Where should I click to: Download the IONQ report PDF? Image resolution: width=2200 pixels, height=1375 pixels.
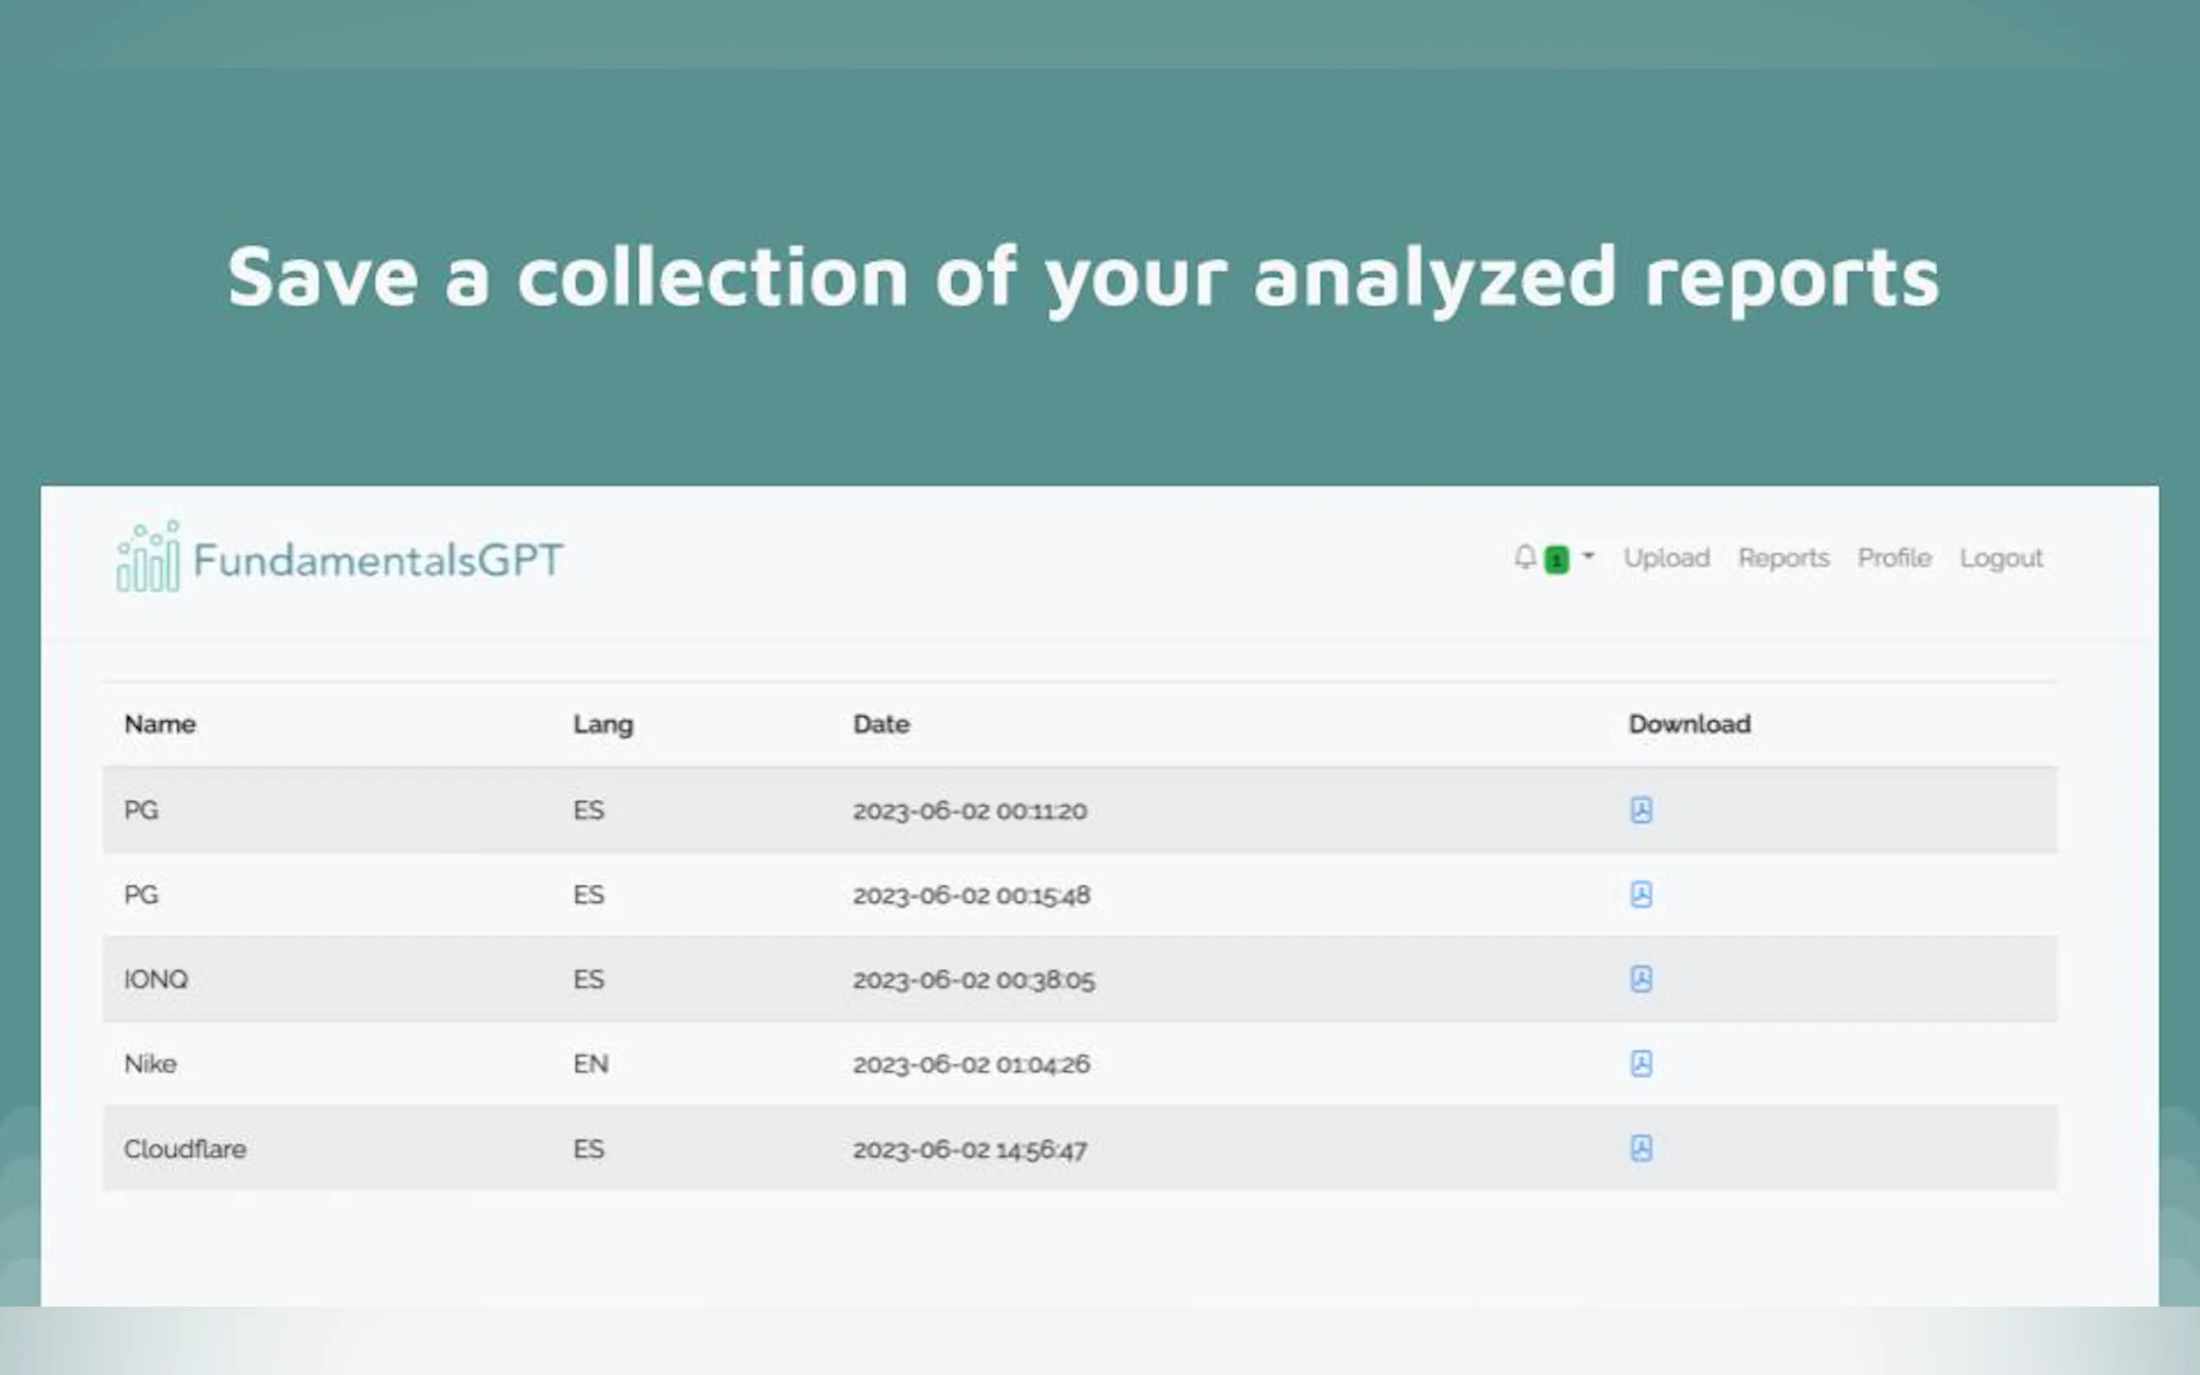pos(1640,979)
